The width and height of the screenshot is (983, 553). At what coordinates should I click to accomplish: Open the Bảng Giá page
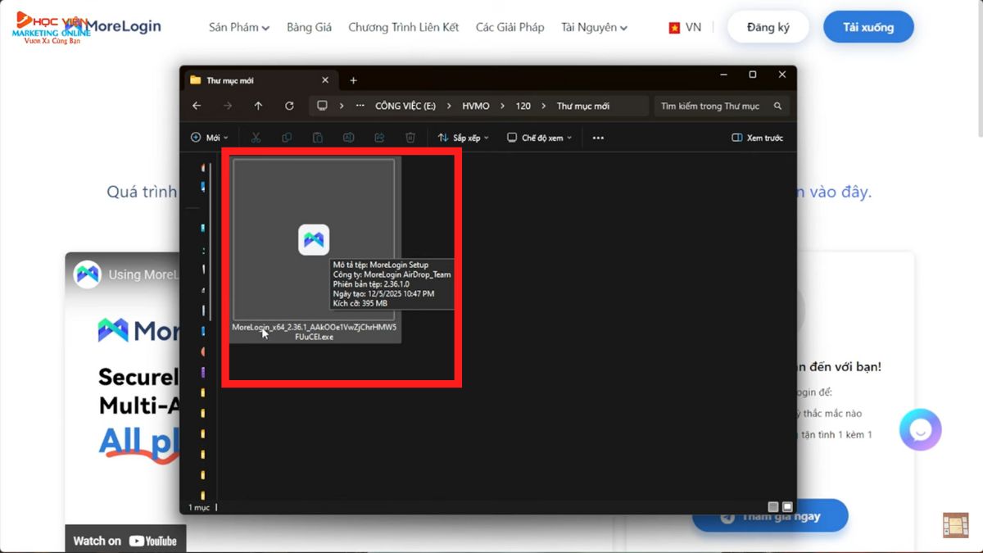[x=310, y=27]
